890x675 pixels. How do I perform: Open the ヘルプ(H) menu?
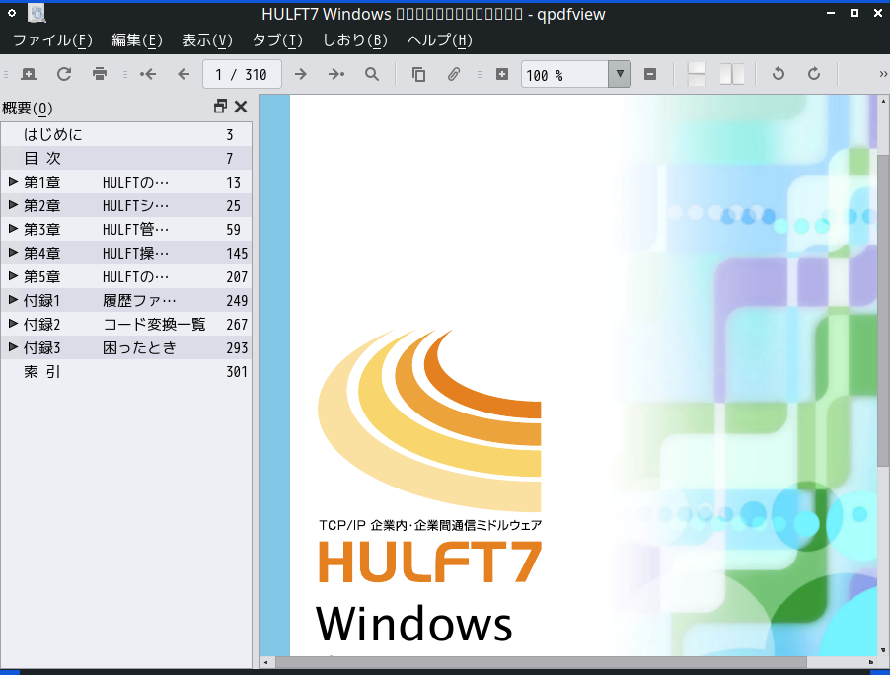[x=439, y=40]
